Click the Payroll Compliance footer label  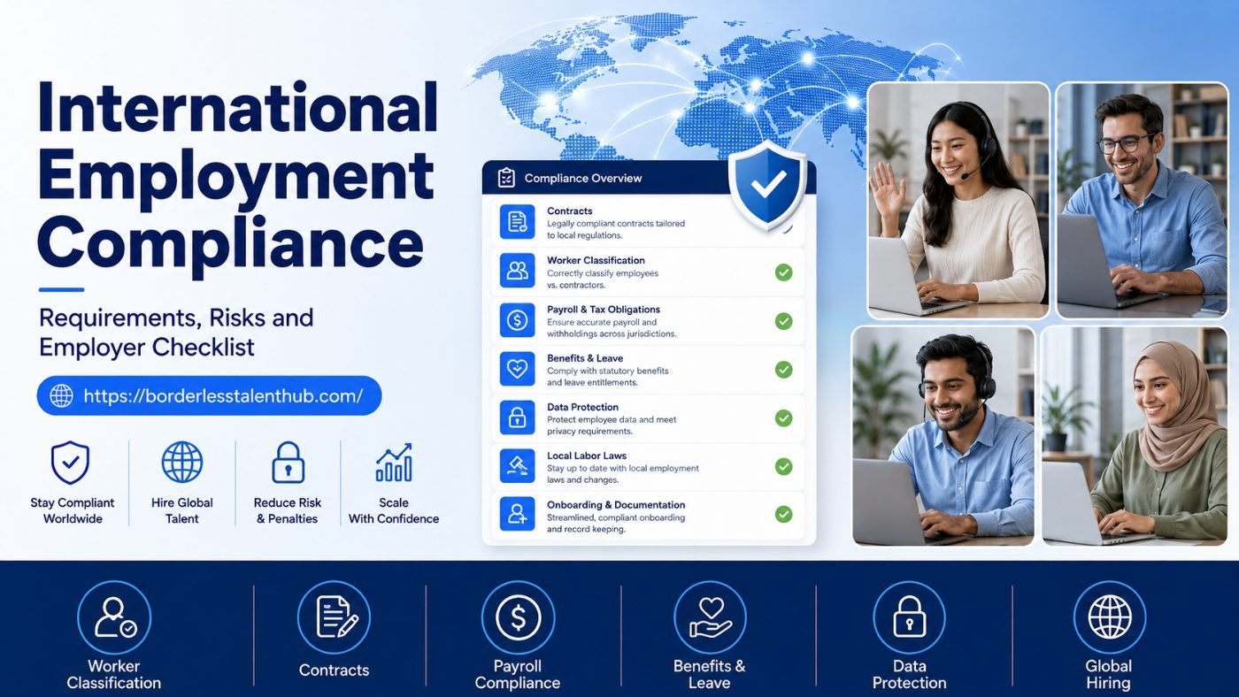click(x=518, y=675)
